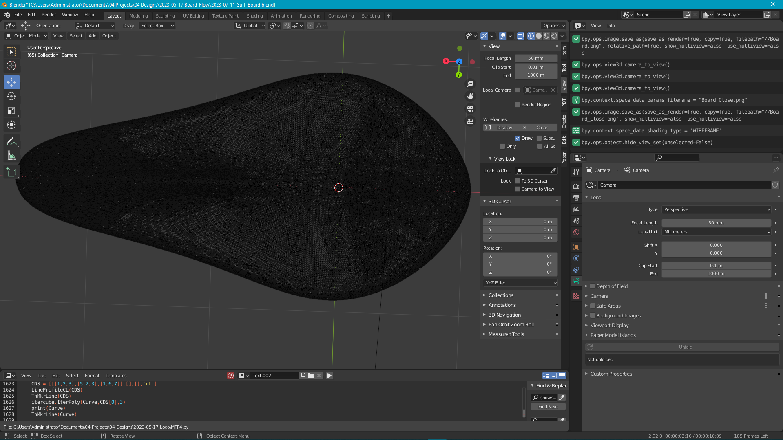Open the XYZ Euler rotation dropdown
Viewport: 783px width, 440px height.
coord(520,283)
